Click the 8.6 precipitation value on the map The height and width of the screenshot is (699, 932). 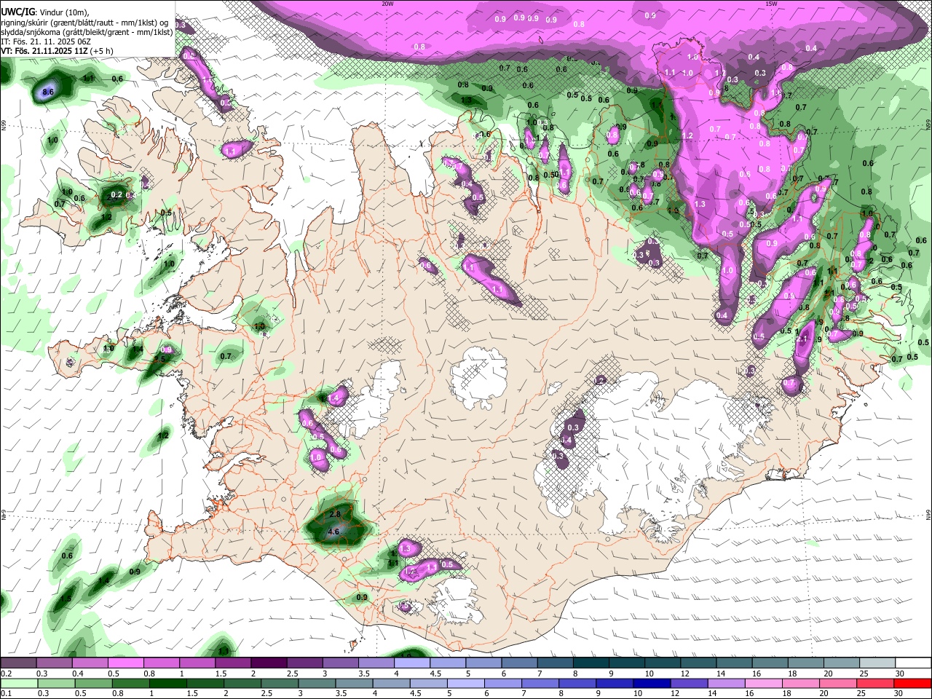48,92
